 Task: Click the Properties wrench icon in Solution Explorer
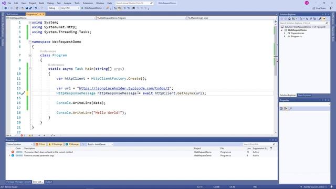(x=320, y=19)
